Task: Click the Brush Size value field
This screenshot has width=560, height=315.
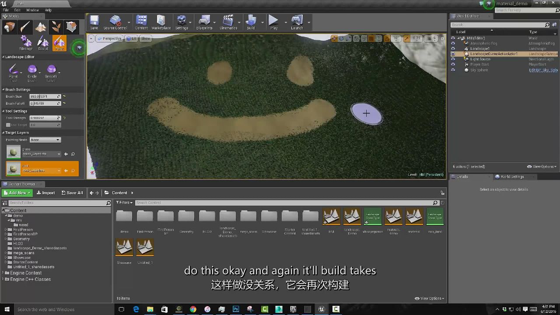Action: tap(45, 96)
